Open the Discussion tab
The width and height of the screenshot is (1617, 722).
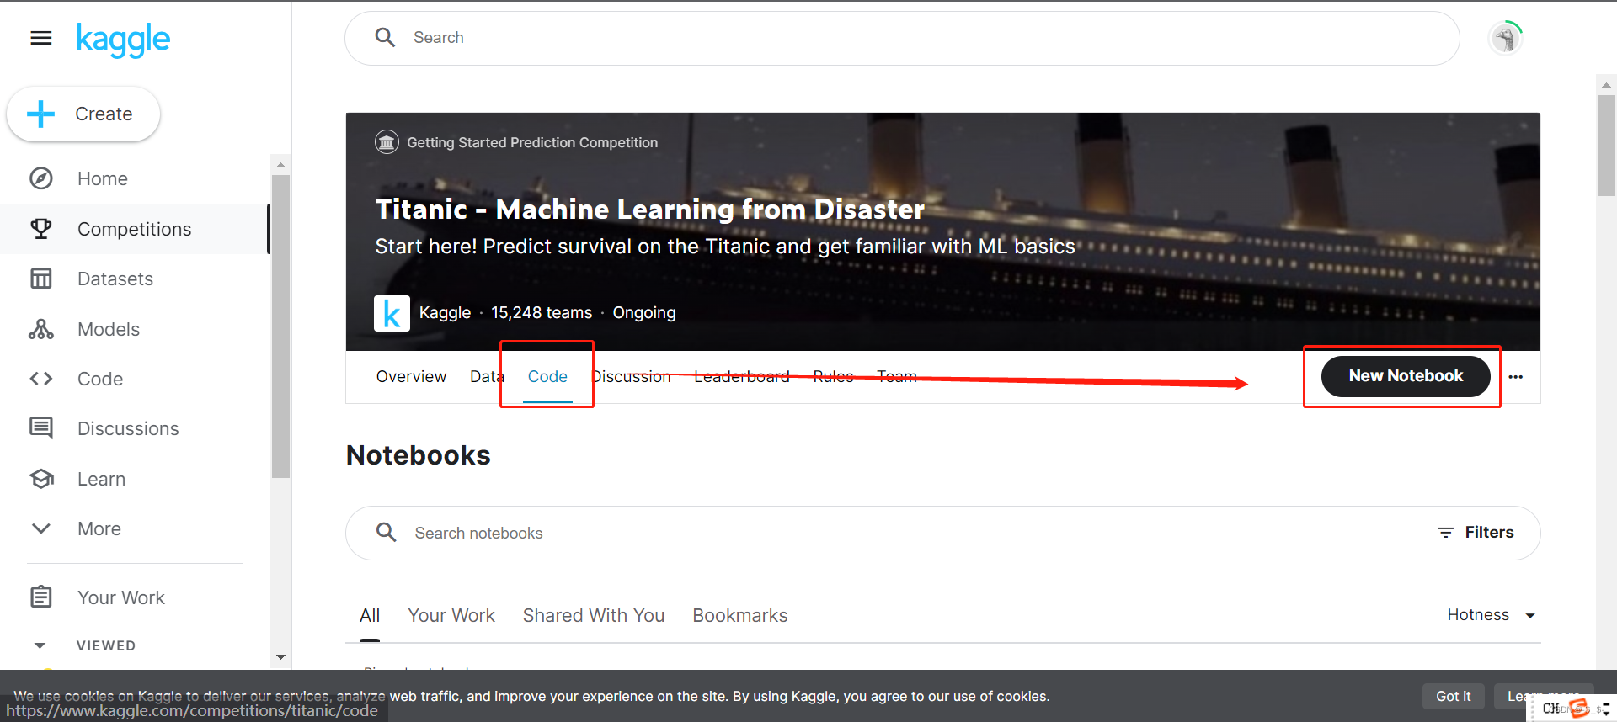[632, 376]
